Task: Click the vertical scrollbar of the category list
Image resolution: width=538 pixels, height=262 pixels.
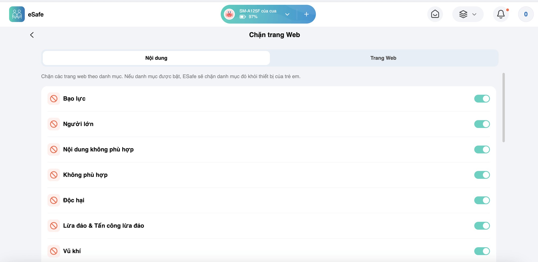Action: pyautogui.click(x=504, y=107)
